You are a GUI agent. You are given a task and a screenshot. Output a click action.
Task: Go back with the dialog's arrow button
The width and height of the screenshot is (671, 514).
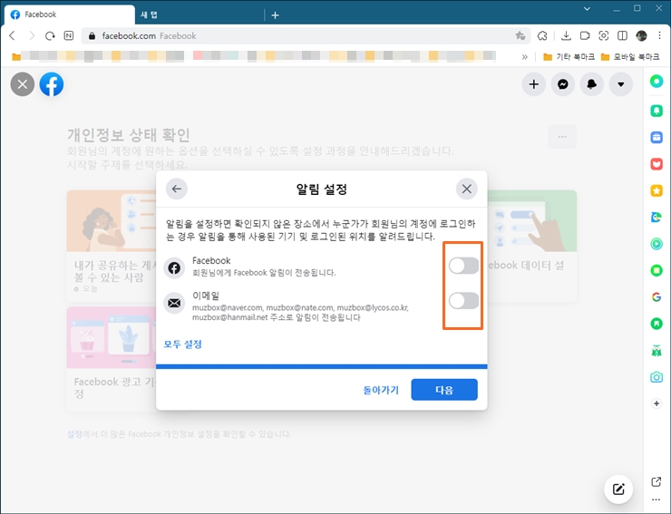click(x=176, y=189)
